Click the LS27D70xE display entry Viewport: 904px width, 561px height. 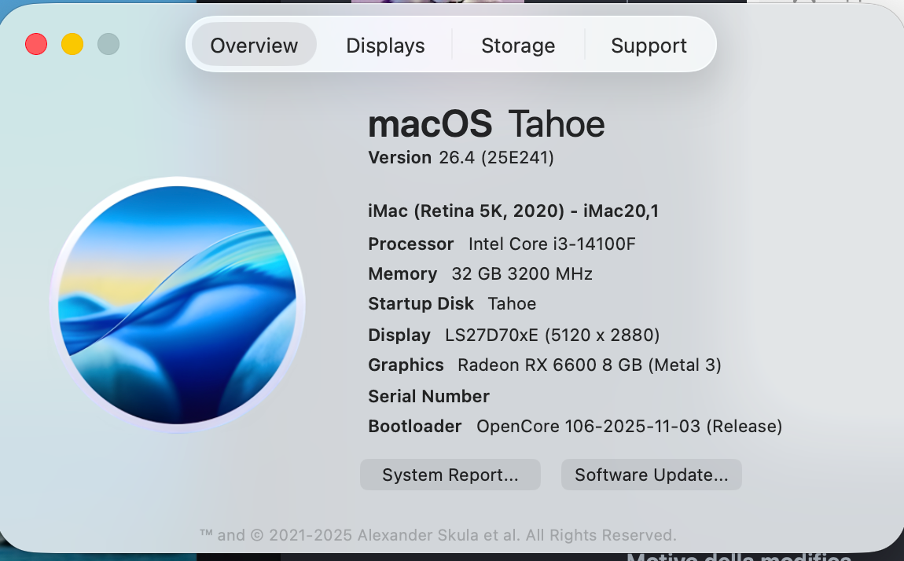click(552, 335)
